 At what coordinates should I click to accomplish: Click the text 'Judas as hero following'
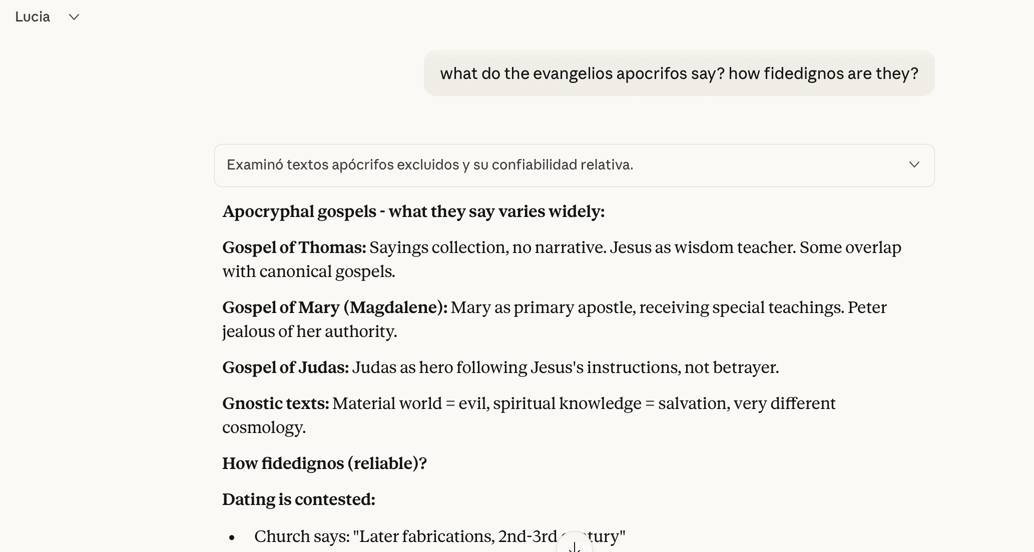439,367
